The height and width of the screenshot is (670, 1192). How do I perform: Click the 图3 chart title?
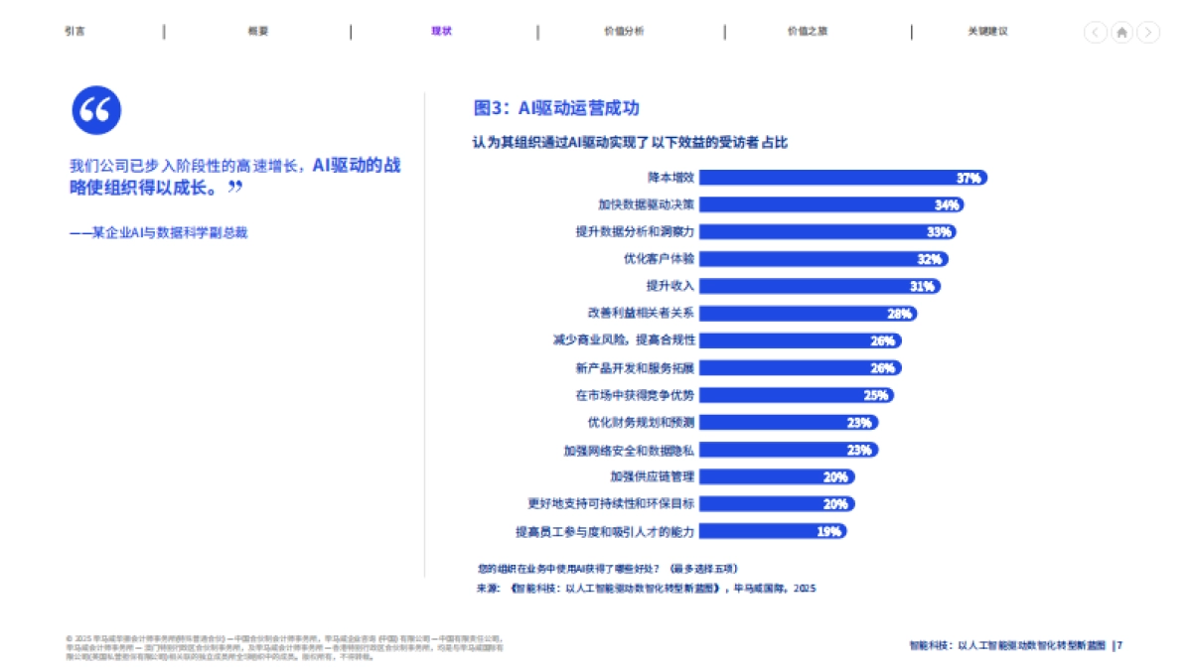coord(556,108)
